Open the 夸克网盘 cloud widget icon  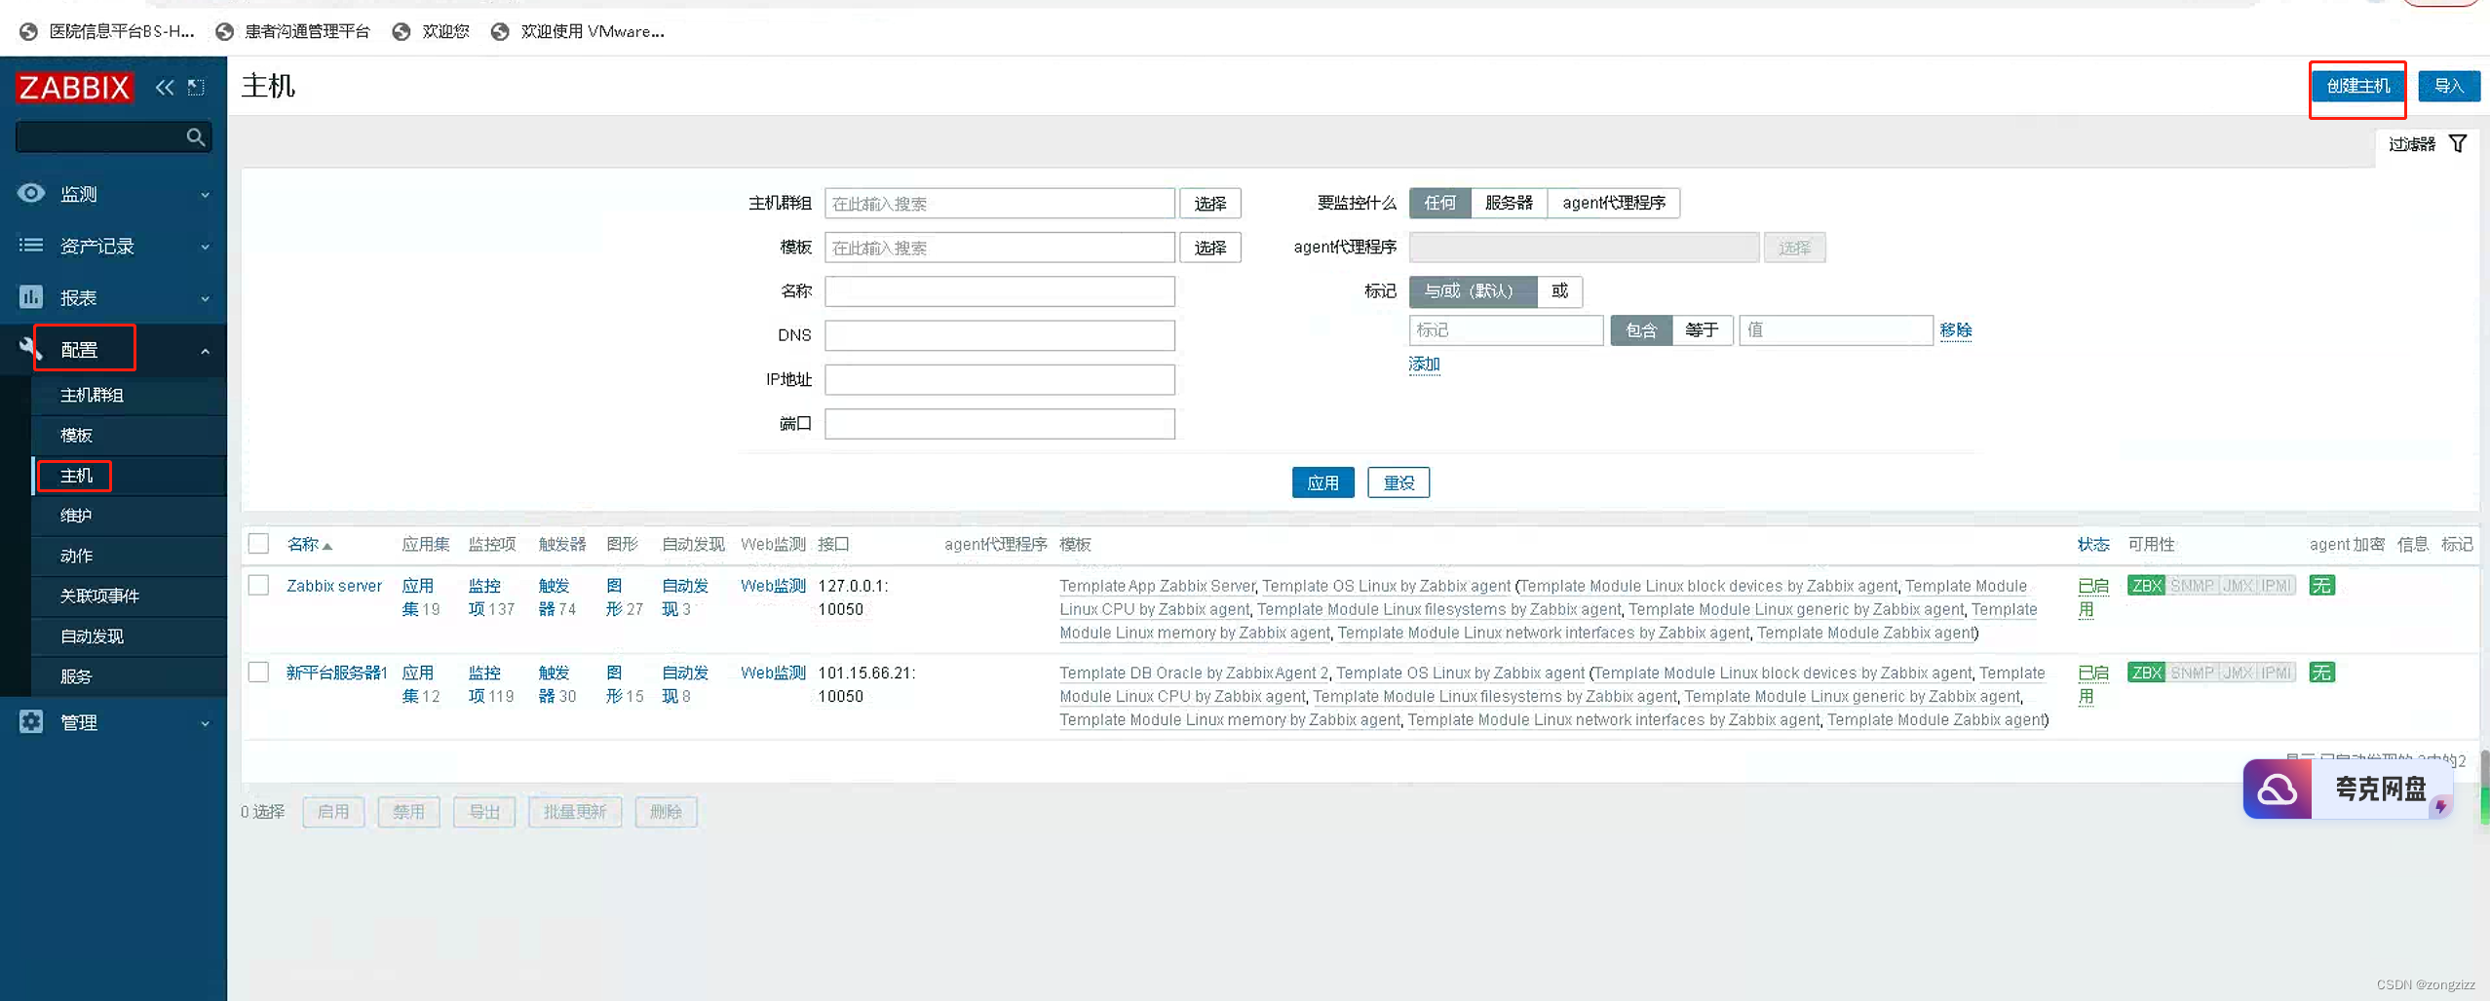pyautogui.click(x=2278, y=789)
